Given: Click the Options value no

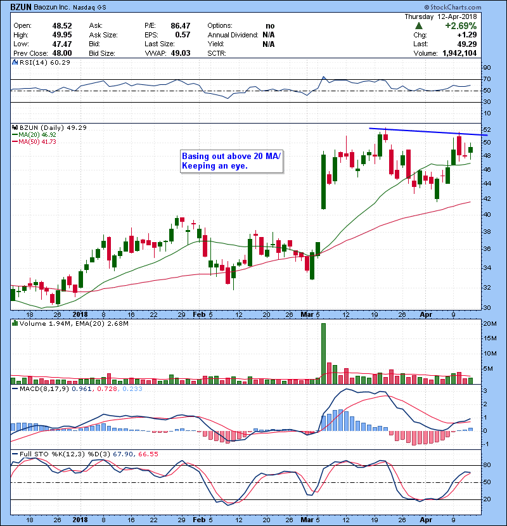Looking at the screenshot, I should coord(270,26).
